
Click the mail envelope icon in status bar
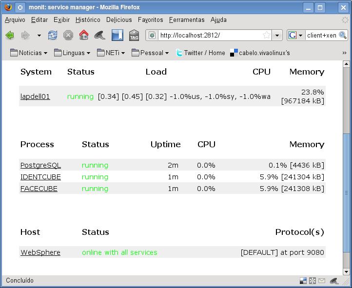[x=322, y=281]
